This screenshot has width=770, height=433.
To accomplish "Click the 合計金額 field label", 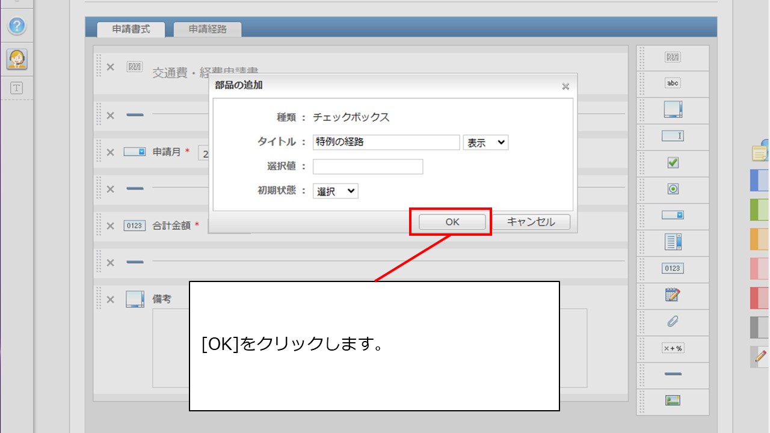I will (x=171, y=226).
